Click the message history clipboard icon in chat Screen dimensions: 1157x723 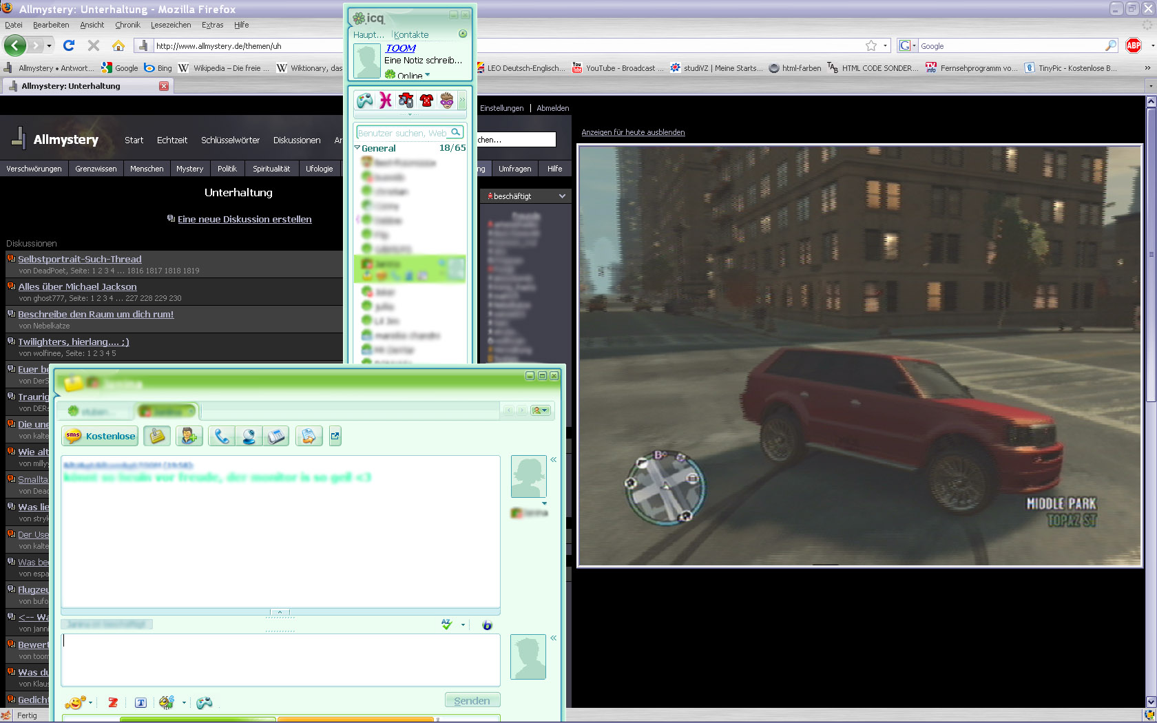[x=157, y=436]
